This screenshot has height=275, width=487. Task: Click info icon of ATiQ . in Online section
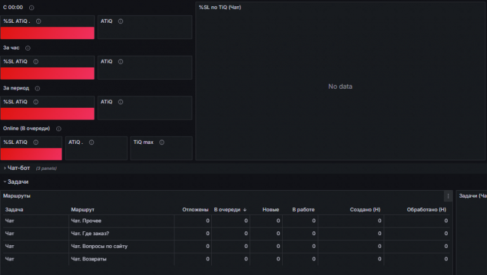(91, 142)
